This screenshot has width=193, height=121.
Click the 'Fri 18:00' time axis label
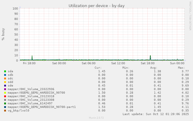pyautogui.click(x=30, y=63)
